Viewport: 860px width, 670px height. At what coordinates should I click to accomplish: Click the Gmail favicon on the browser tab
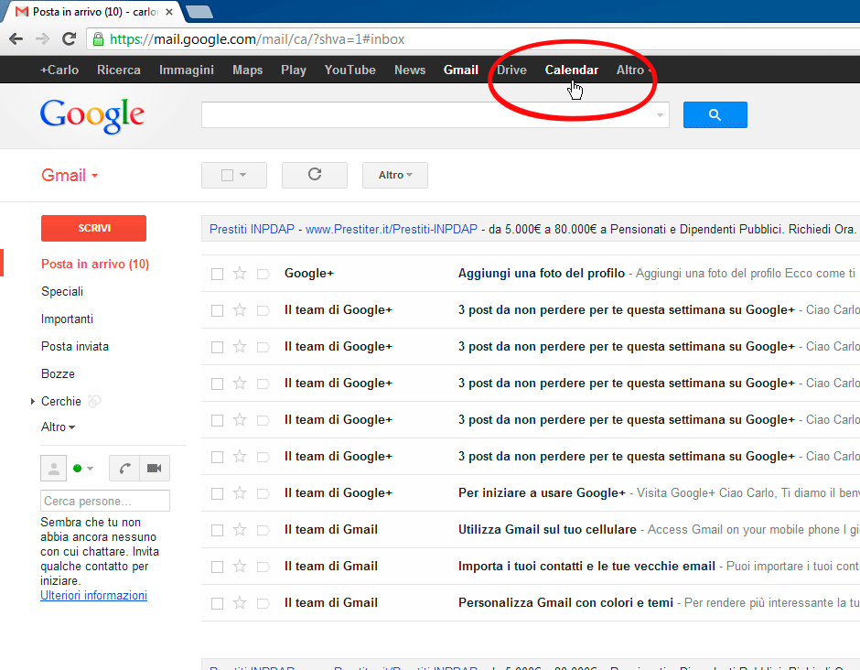coord(22,12)
